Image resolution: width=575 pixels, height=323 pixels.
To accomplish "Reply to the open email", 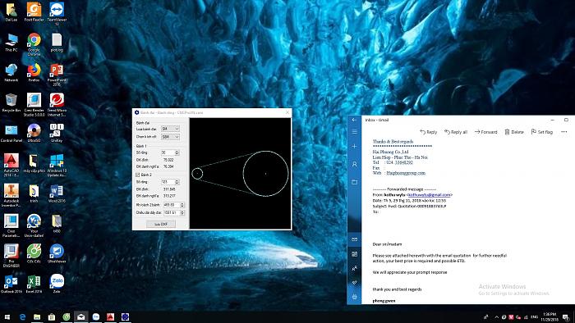I will point(429,132).
